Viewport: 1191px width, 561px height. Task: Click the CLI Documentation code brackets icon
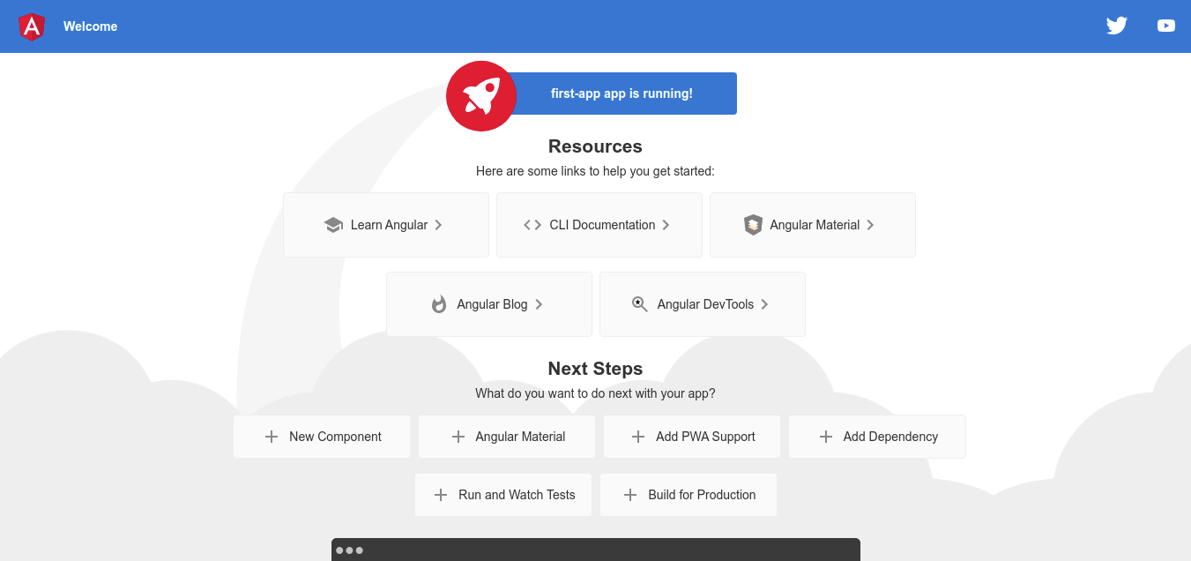(x=532, y=225)
